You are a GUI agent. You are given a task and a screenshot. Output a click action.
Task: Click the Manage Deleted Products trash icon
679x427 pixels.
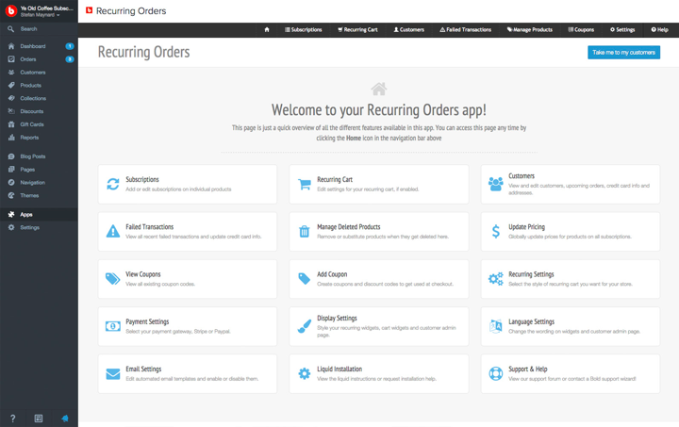click(305, 231)
